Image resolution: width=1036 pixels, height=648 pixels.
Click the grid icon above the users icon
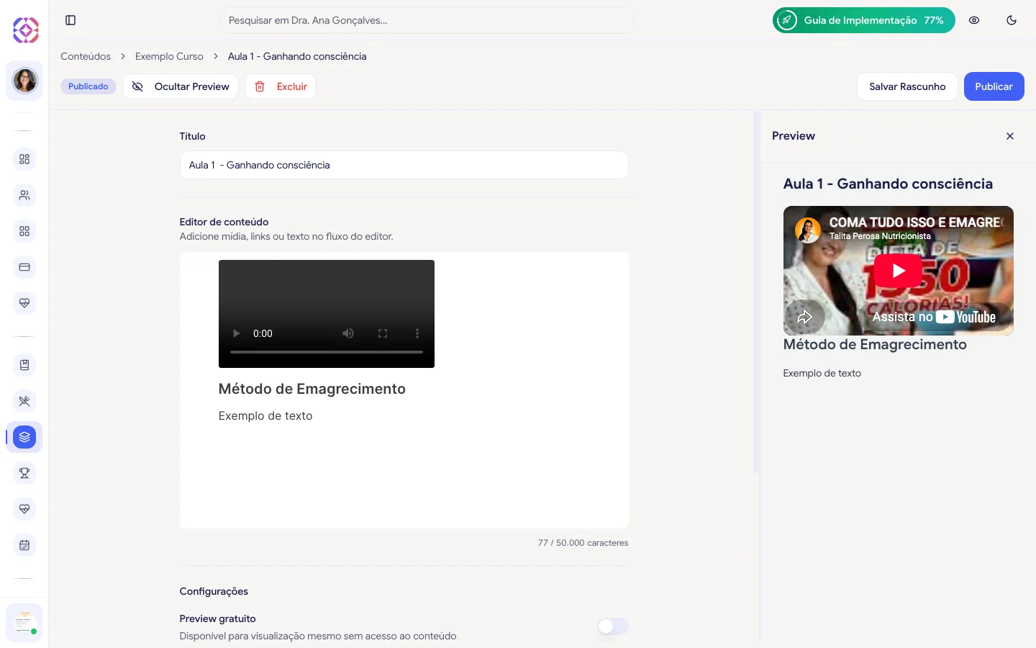point(24,159)
